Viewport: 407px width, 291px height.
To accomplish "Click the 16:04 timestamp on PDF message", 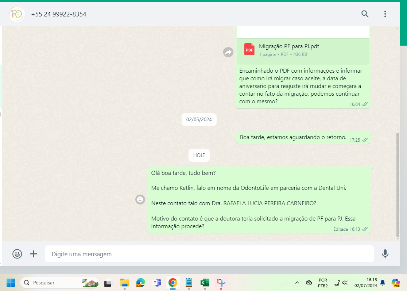I will coord(354,104).
